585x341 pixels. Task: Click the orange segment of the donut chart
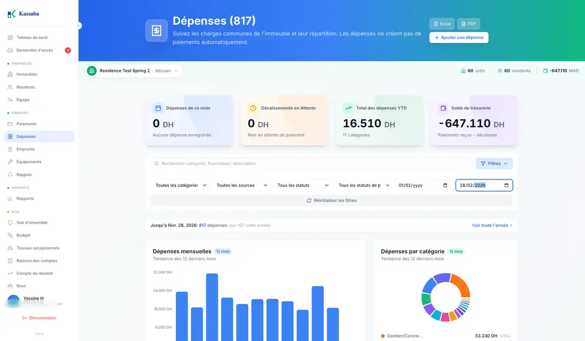pyautogui.click(x=461, y=284)
